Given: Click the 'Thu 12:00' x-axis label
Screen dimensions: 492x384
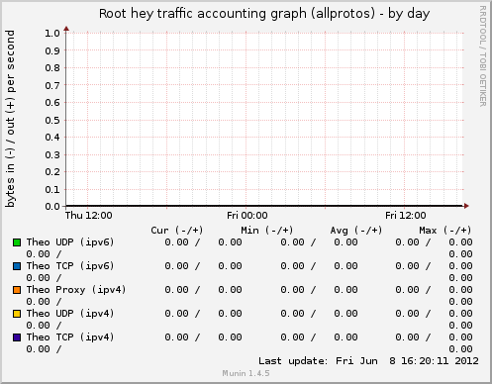Looking at the screenshot, I should tap(88, 216).
